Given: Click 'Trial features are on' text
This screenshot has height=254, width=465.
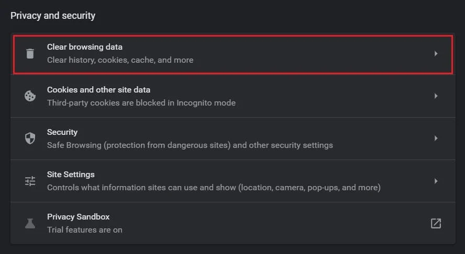Looking at the screenshot, I should 84,229.
